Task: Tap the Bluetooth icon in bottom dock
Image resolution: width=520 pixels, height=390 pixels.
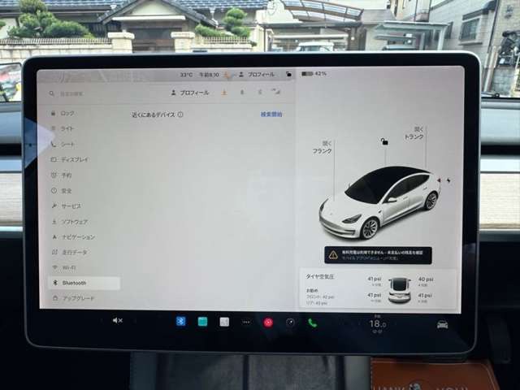Action: [x=181, y=321]
